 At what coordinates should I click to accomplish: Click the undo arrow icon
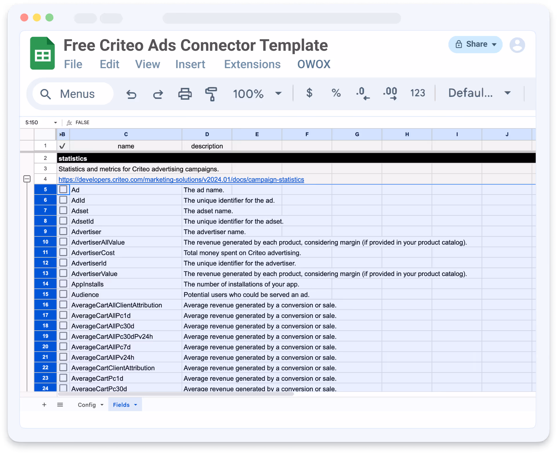131,94
